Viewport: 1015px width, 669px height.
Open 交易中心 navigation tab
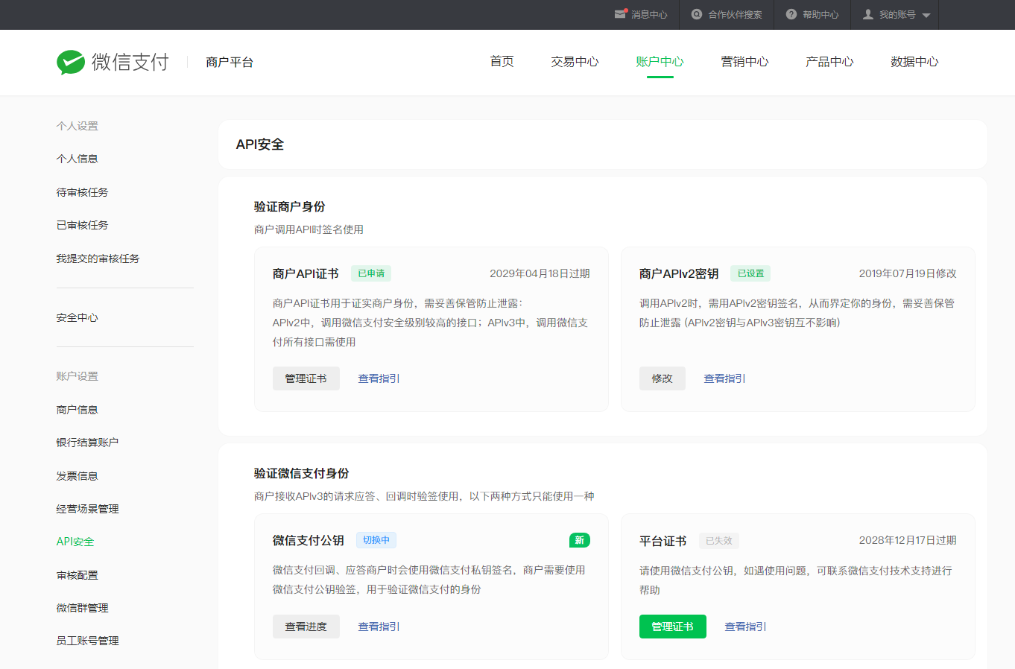[x=575, y=61]
